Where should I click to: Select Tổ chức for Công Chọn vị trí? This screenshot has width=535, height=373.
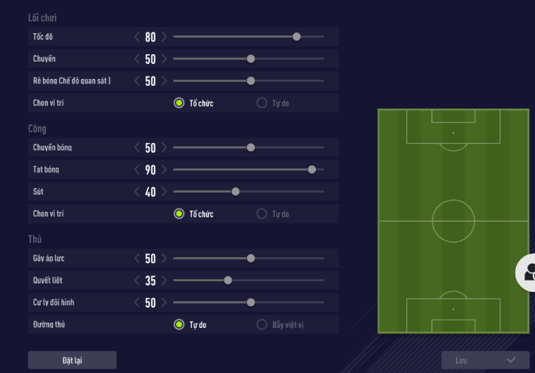(179, 214)
